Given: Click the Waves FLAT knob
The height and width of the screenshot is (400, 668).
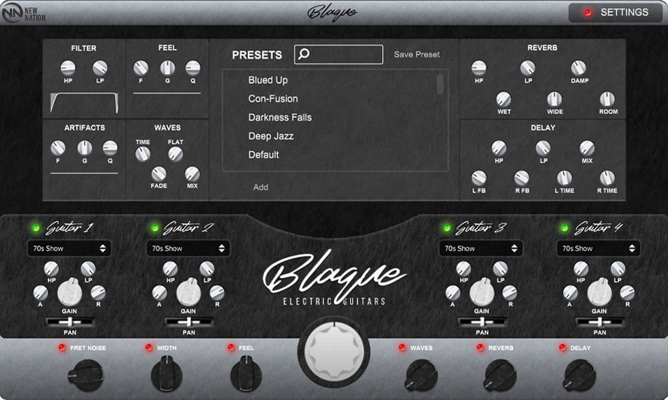Looking at the screenshot, I should 176,154.
